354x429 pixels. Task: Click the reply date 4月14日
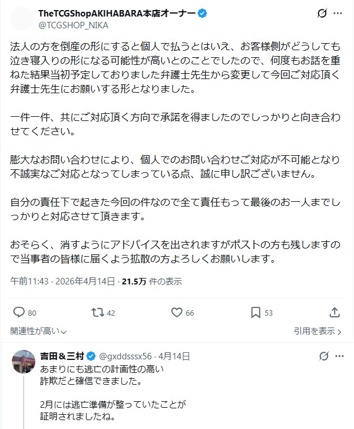(174, 356)
